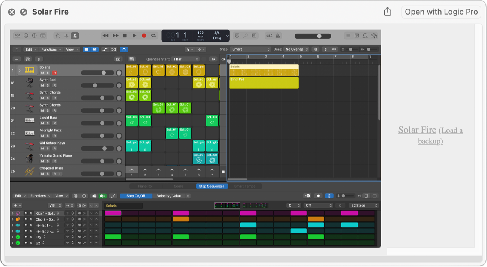
Task: Click the Load a backup link
Action: pyautogui.click(x=440, y=136)
